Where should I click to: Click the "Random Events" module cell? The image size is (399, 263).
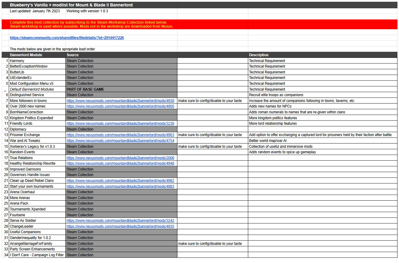pyautogui.click(x=37, y=152)
